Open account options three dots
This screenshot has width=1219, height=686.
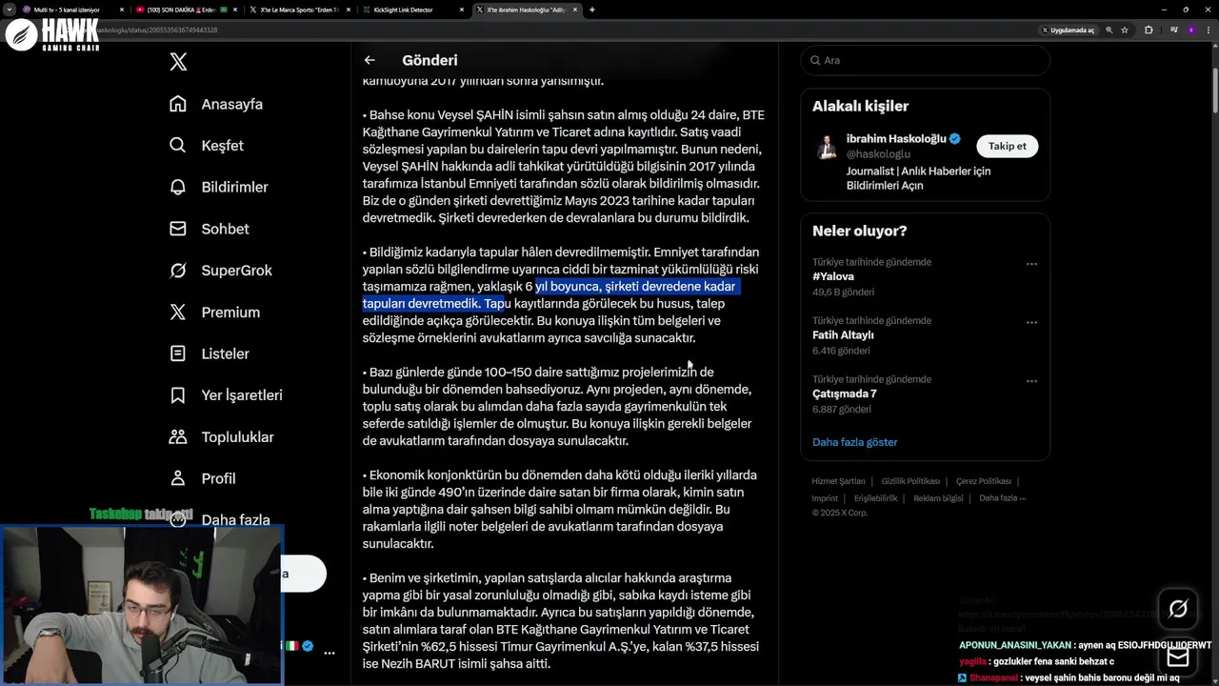[x=330, y=654]
